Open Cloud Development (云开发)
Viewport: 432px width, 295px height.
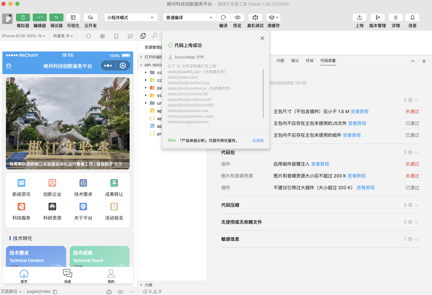[91, 17]
